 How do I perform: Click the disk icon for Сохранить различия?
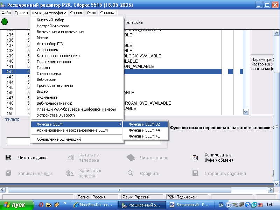[x=195, y=173]
